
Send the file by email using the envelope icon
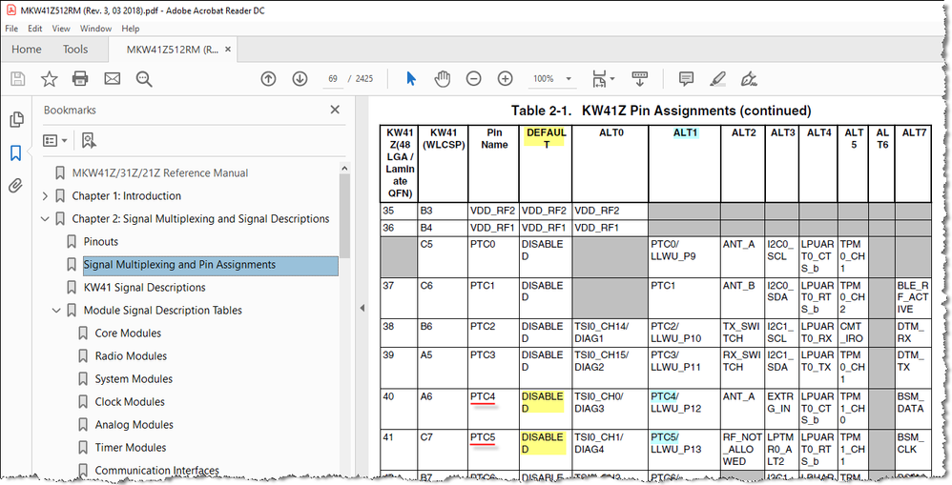pos(113,78)
